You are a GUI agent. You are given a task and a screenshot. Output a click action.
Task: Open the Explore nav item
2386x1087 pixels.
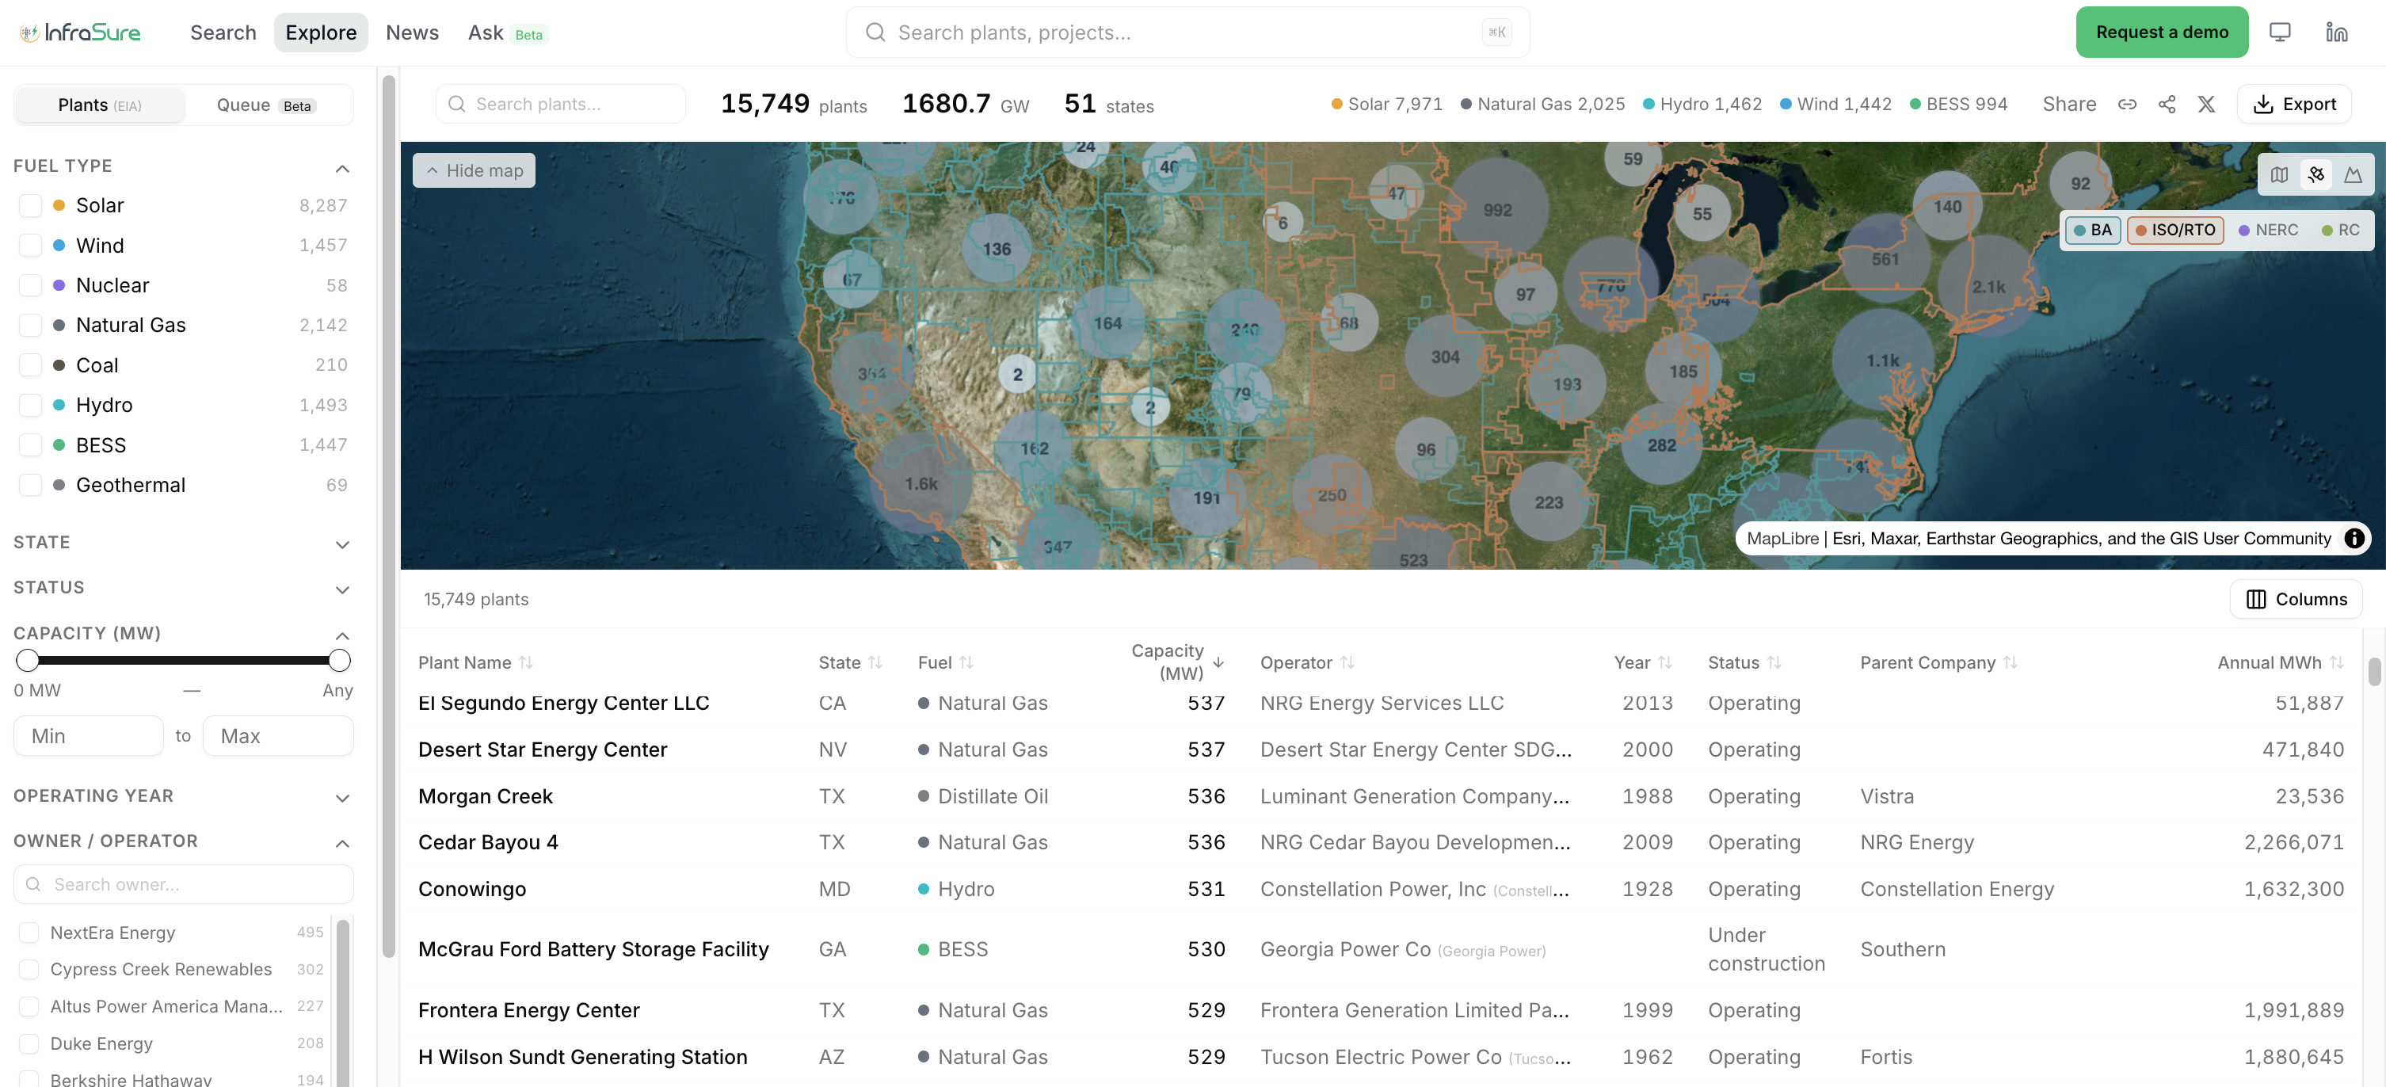(321, 32)
